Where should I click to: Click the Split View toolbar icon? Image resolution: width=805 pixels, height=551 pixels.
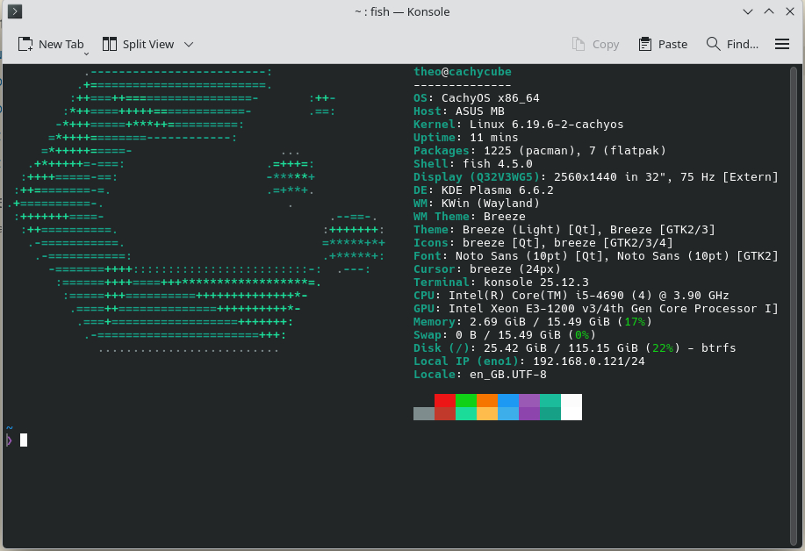(110, 44)
